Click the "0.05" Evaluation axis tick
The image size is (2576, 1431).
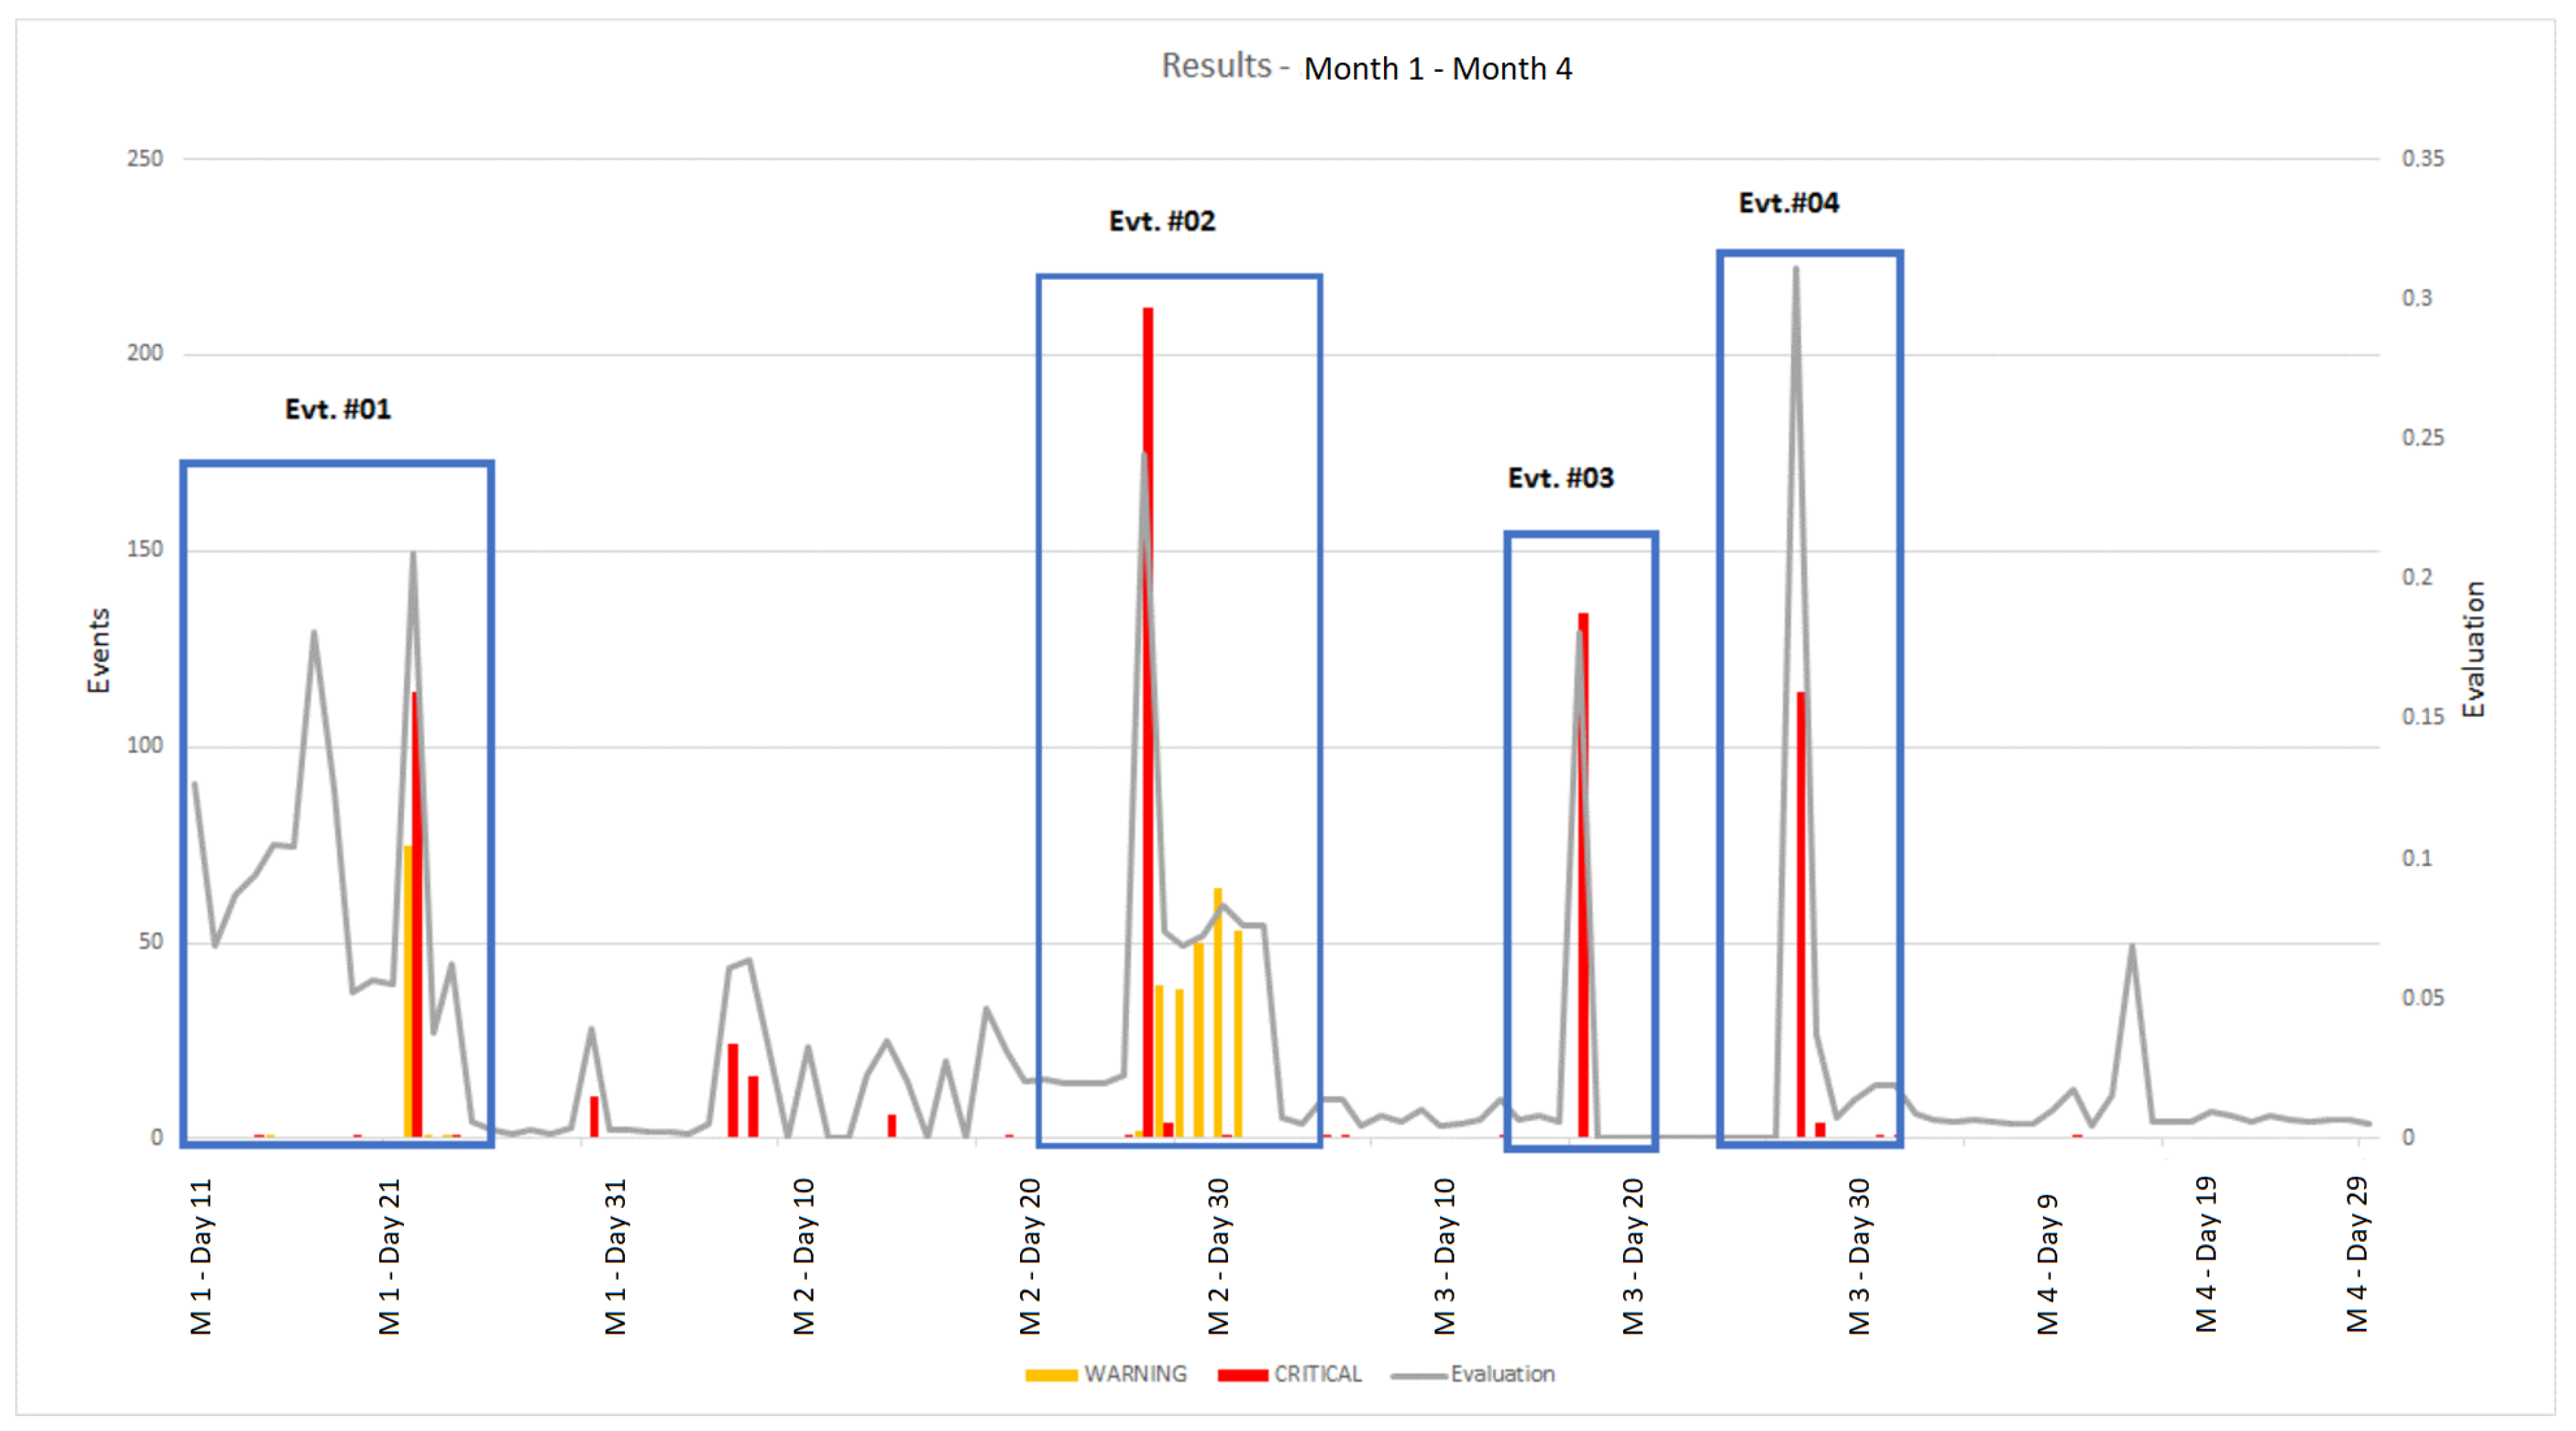(2423, 998)
